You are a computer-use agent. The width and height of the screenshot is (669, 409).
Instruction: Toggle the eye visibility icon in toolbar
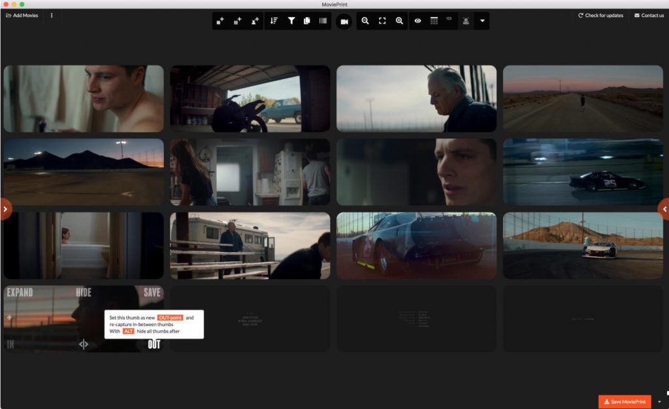tap(417, 21)
